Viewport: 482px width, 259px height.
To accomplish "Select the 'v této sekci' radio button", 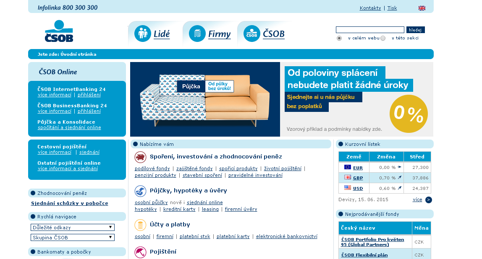I will (x=383, y=38).
